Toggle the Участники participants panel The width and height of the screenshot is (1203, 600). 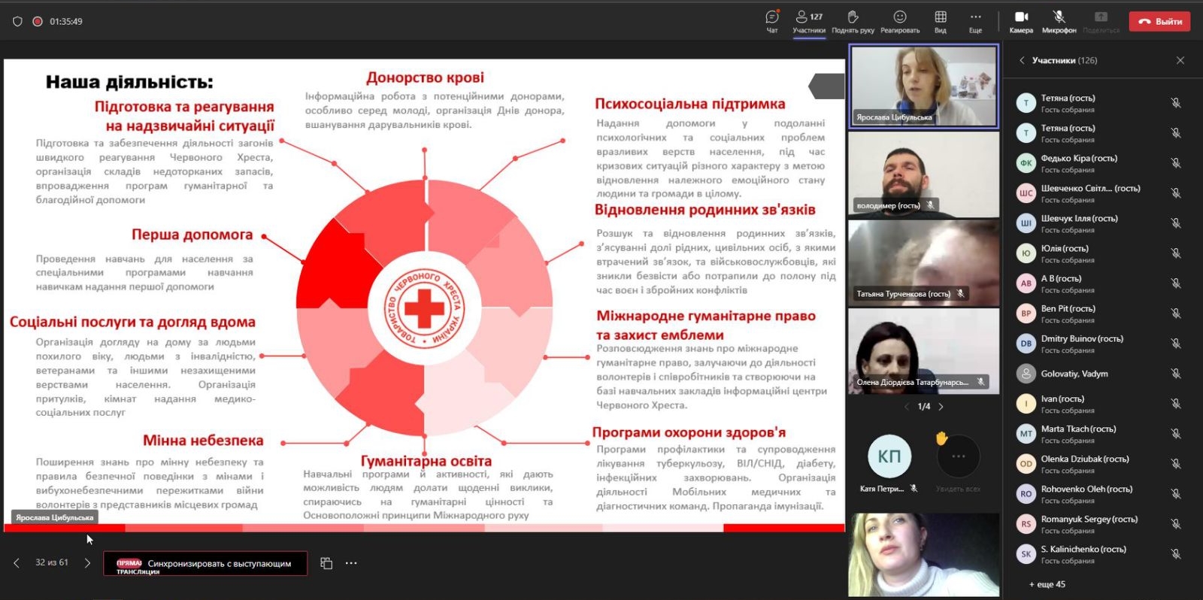tap(809, 21)
